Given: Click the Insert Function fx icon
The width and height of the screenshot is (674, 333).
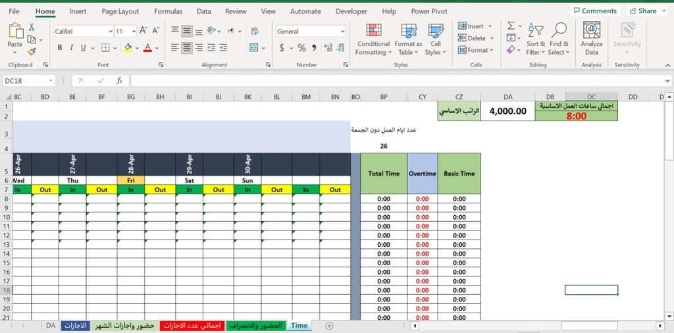Looking at the screenshot, I should [120, 80].
